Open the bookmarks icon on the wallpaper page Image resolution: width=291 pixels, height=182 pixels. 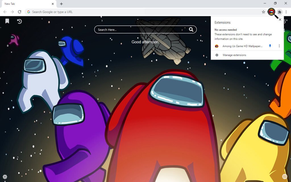[7, 21]
